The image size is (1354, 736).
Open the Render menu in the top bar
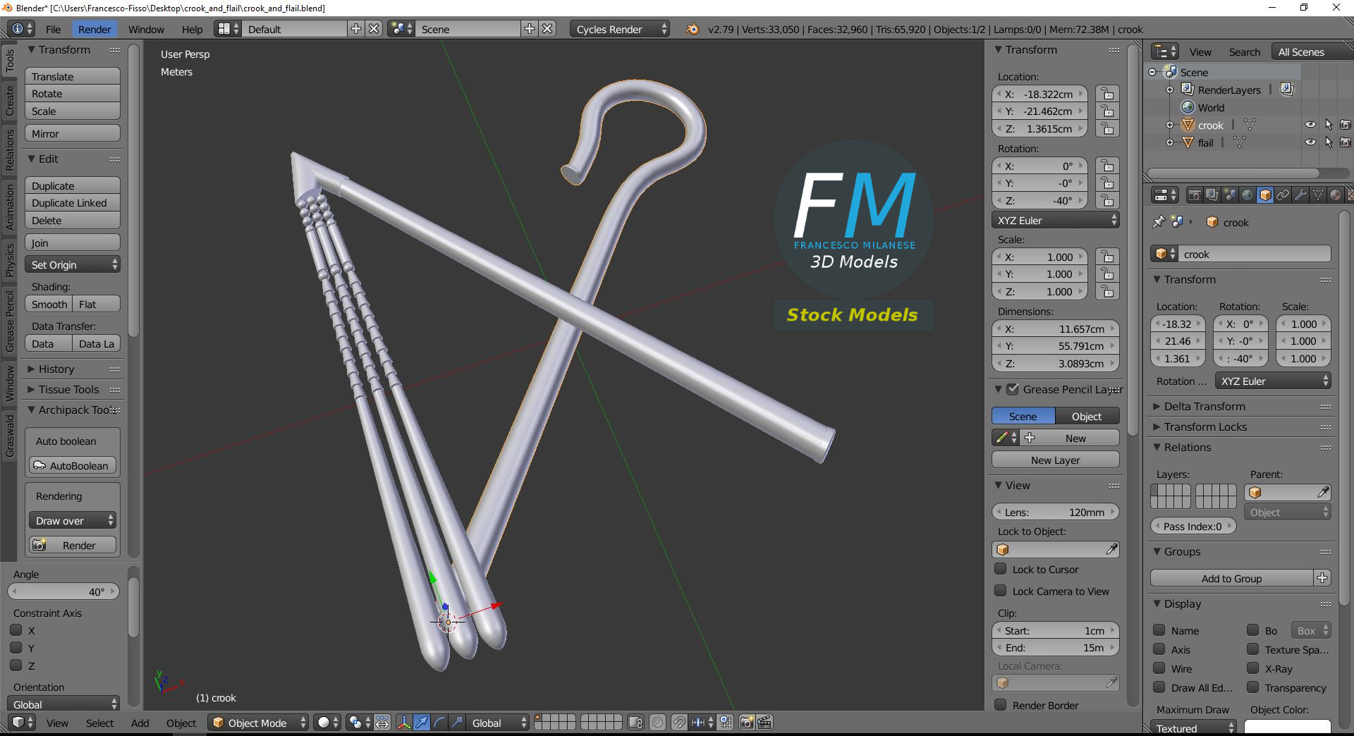pyautogui.click(x=94, y=29)
